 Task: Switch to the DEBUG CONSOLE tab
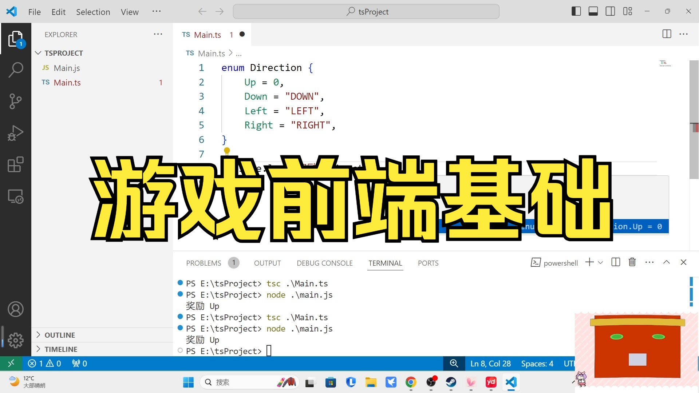324,263
